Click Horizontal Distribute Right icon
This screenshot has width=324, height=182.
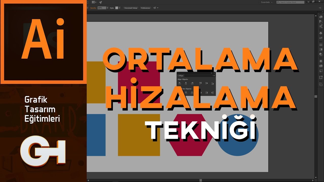click(213, 93)
